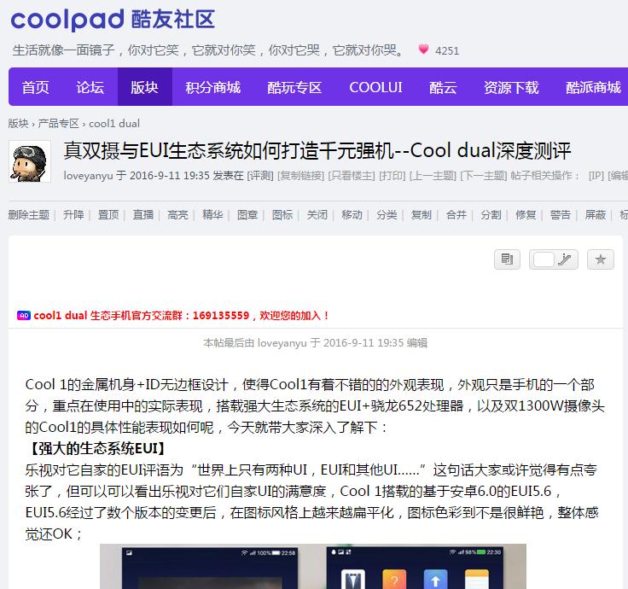The width and height of the screenshot is (628, 589).
Task: Click the post title 真双摄与EUI生态系统
Action: 317,151
